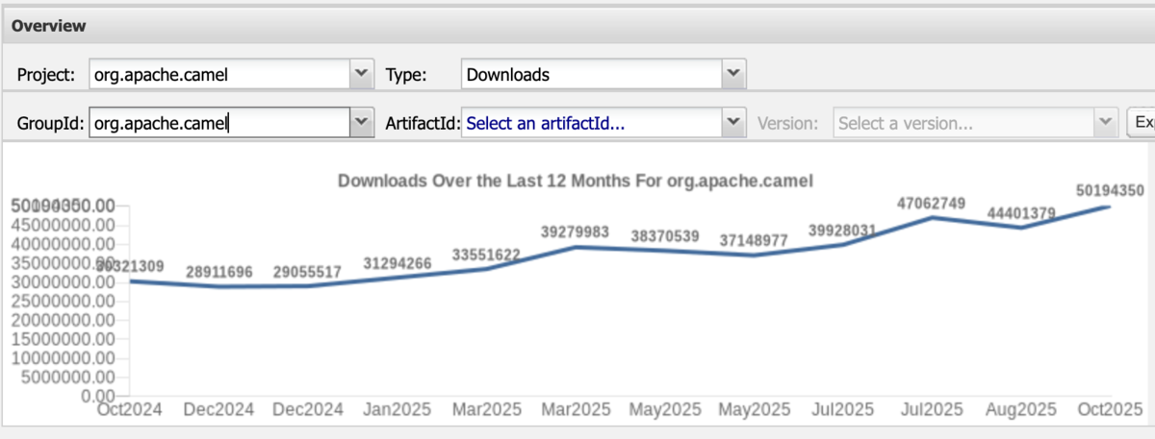The width and height of the screenshot is (1155, 439).
Task: Open the Type dropdown arrow
Action: [x=733, y=73]
